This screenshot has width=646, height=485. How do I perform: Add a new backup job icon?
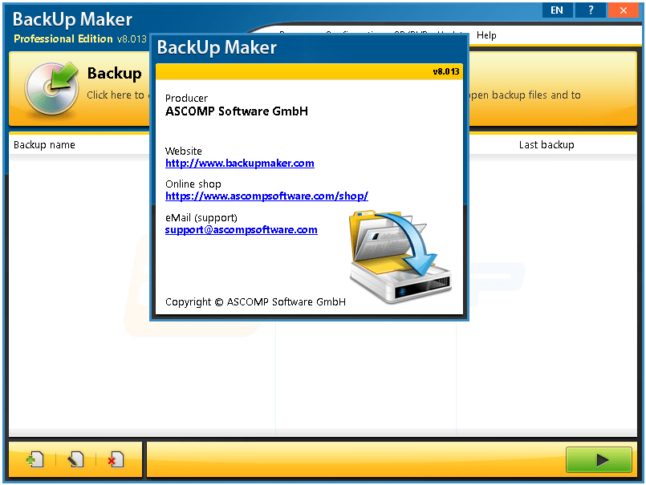click(x=35, y=460)
